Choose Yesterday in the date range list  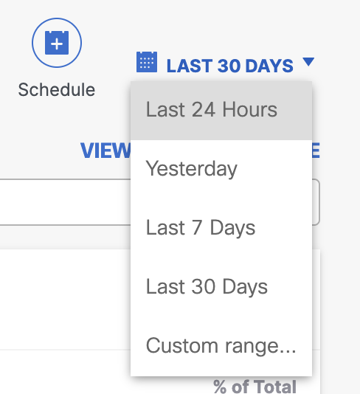pos(221,169)
